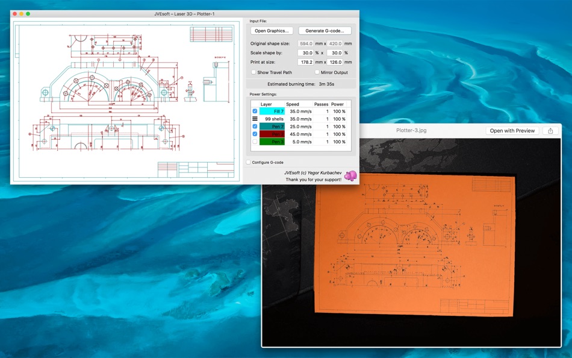Click the print height field showing 126.0

(335, 62)
